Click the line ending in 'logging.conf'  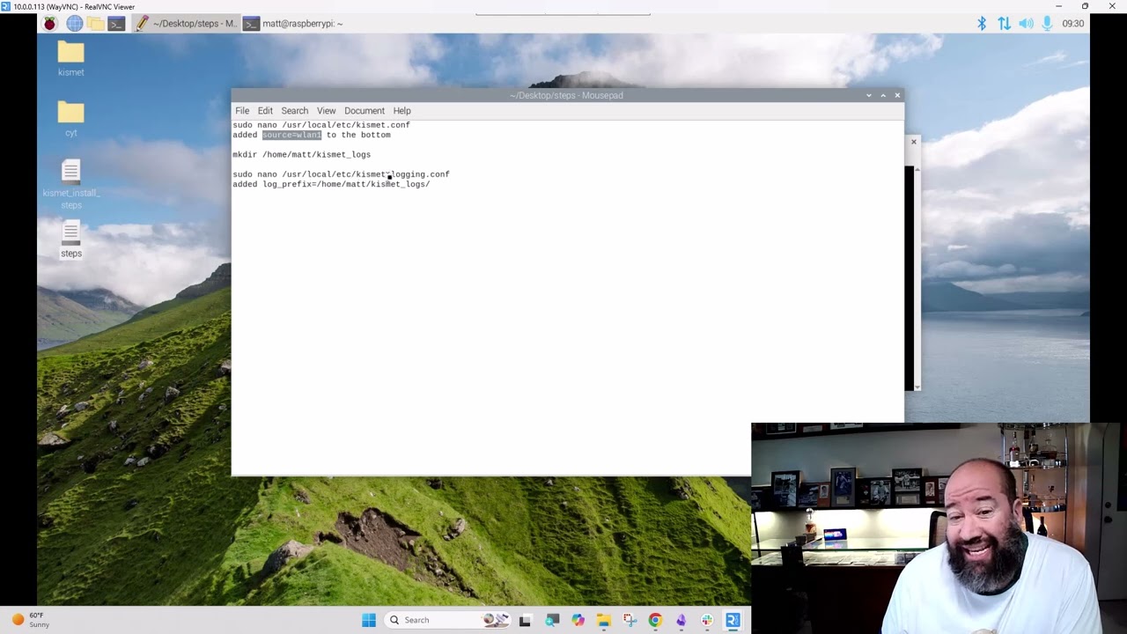pyautogui.click(x=341, y=174)
